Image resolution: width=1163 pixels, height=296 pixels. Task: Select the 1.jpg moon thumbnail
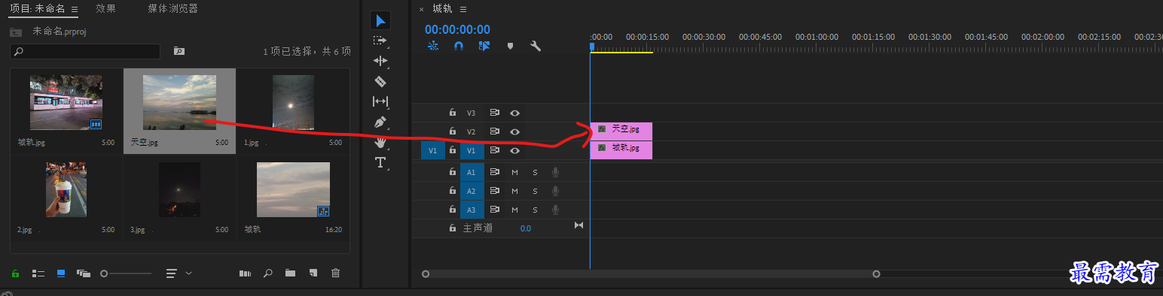click(293, 102)
